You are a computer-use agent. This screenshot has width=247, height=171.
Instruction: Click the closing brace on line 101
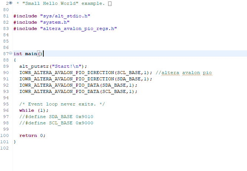click(x=15, y=142)
